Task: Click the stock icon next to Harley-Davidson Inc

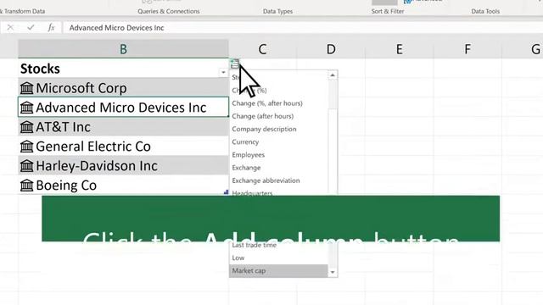Action: 26,166
